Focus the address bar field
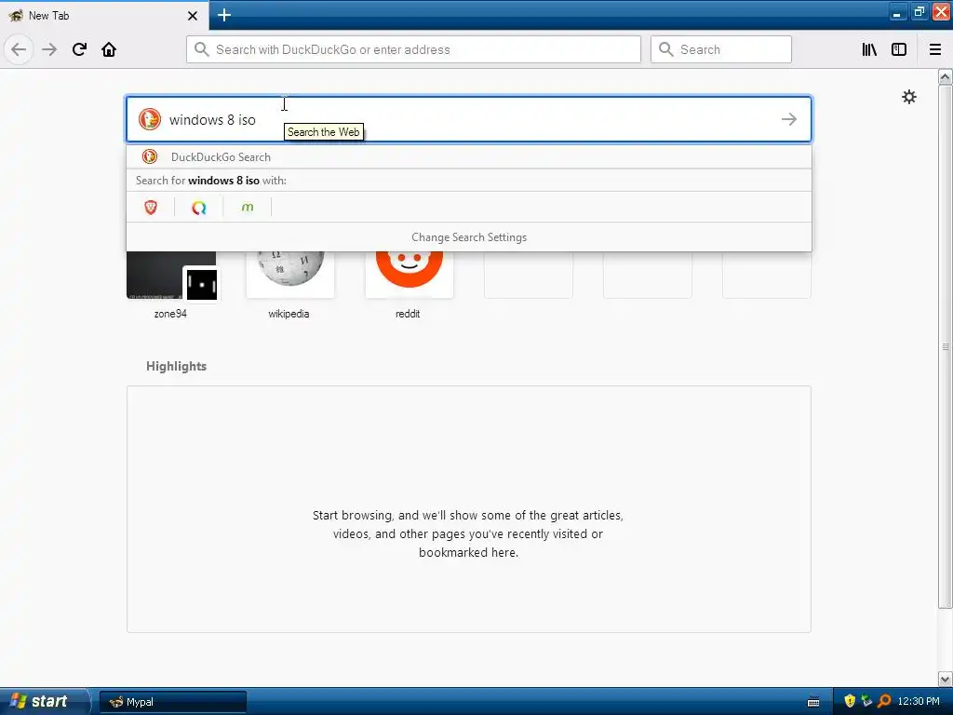Viewport: 953px width, 715px height. click(x=413, y=49)
